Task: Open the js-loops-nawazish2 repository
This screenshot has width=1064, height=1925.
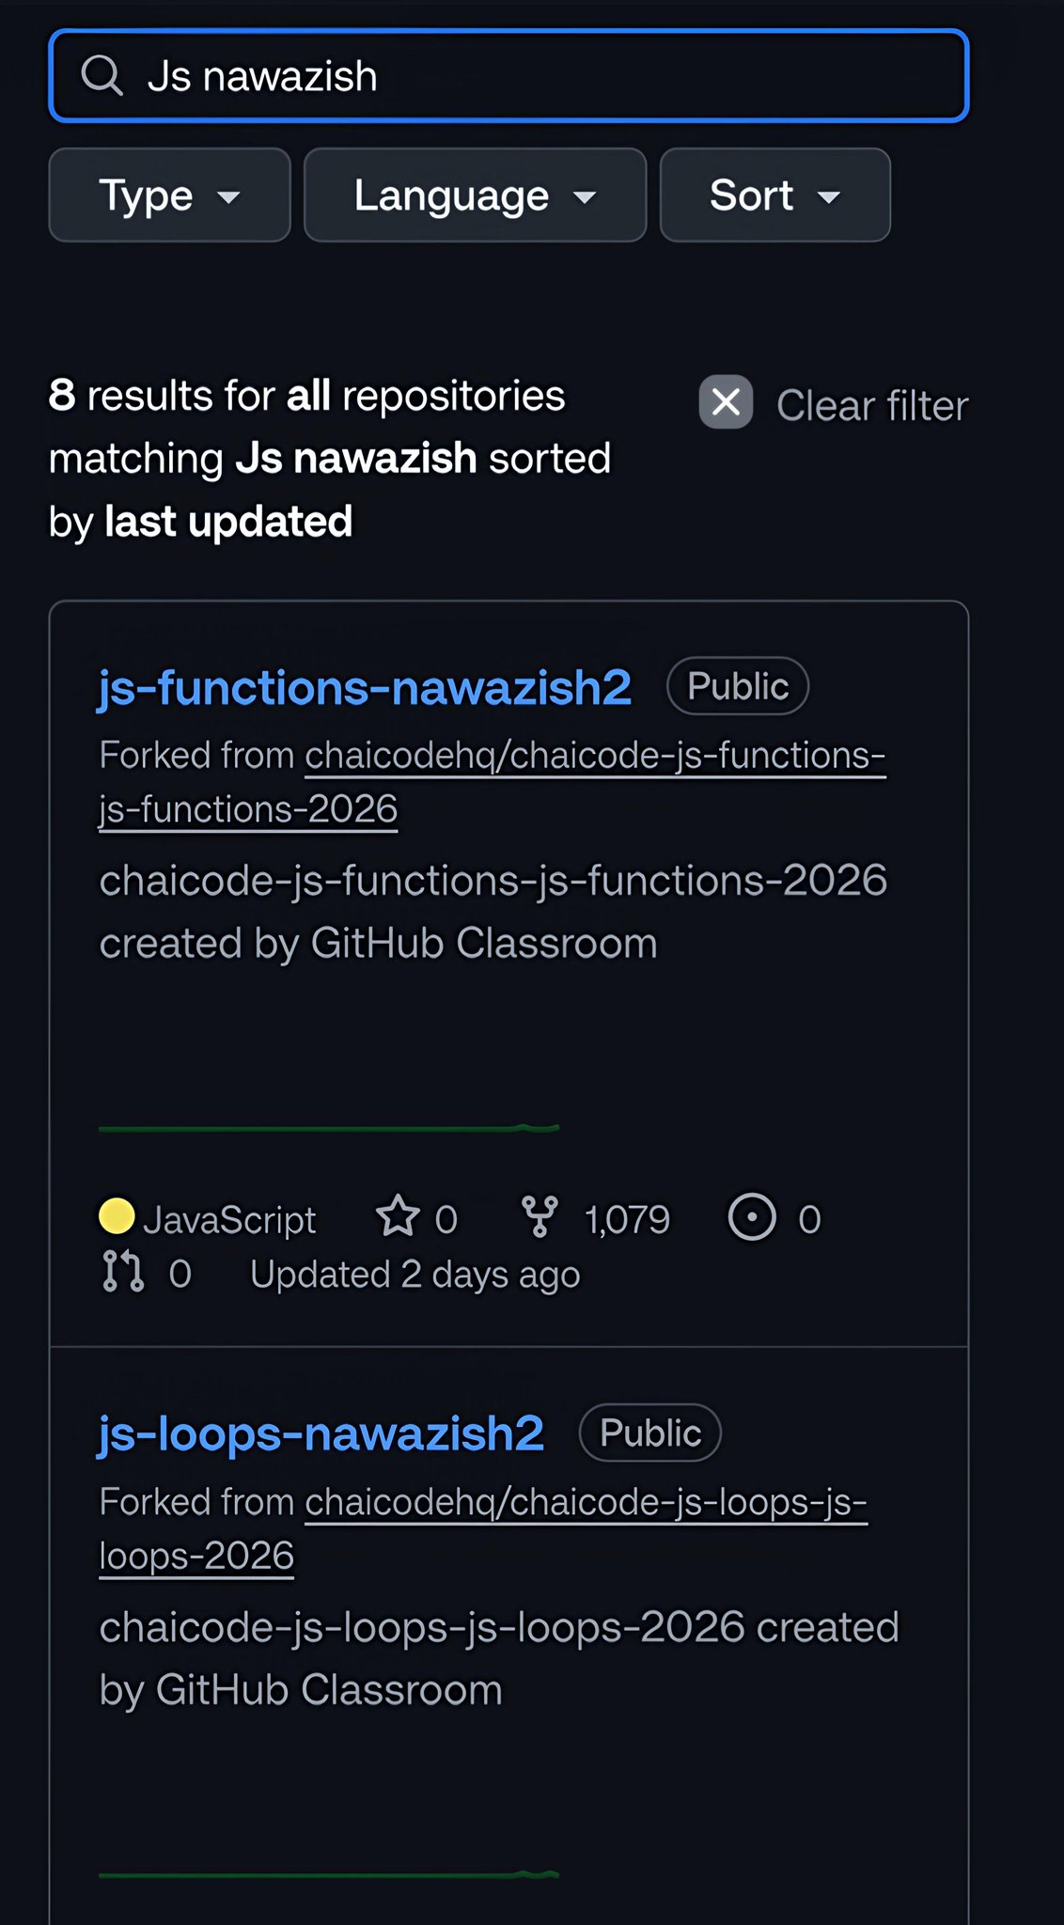Action: pos(321,1433)
